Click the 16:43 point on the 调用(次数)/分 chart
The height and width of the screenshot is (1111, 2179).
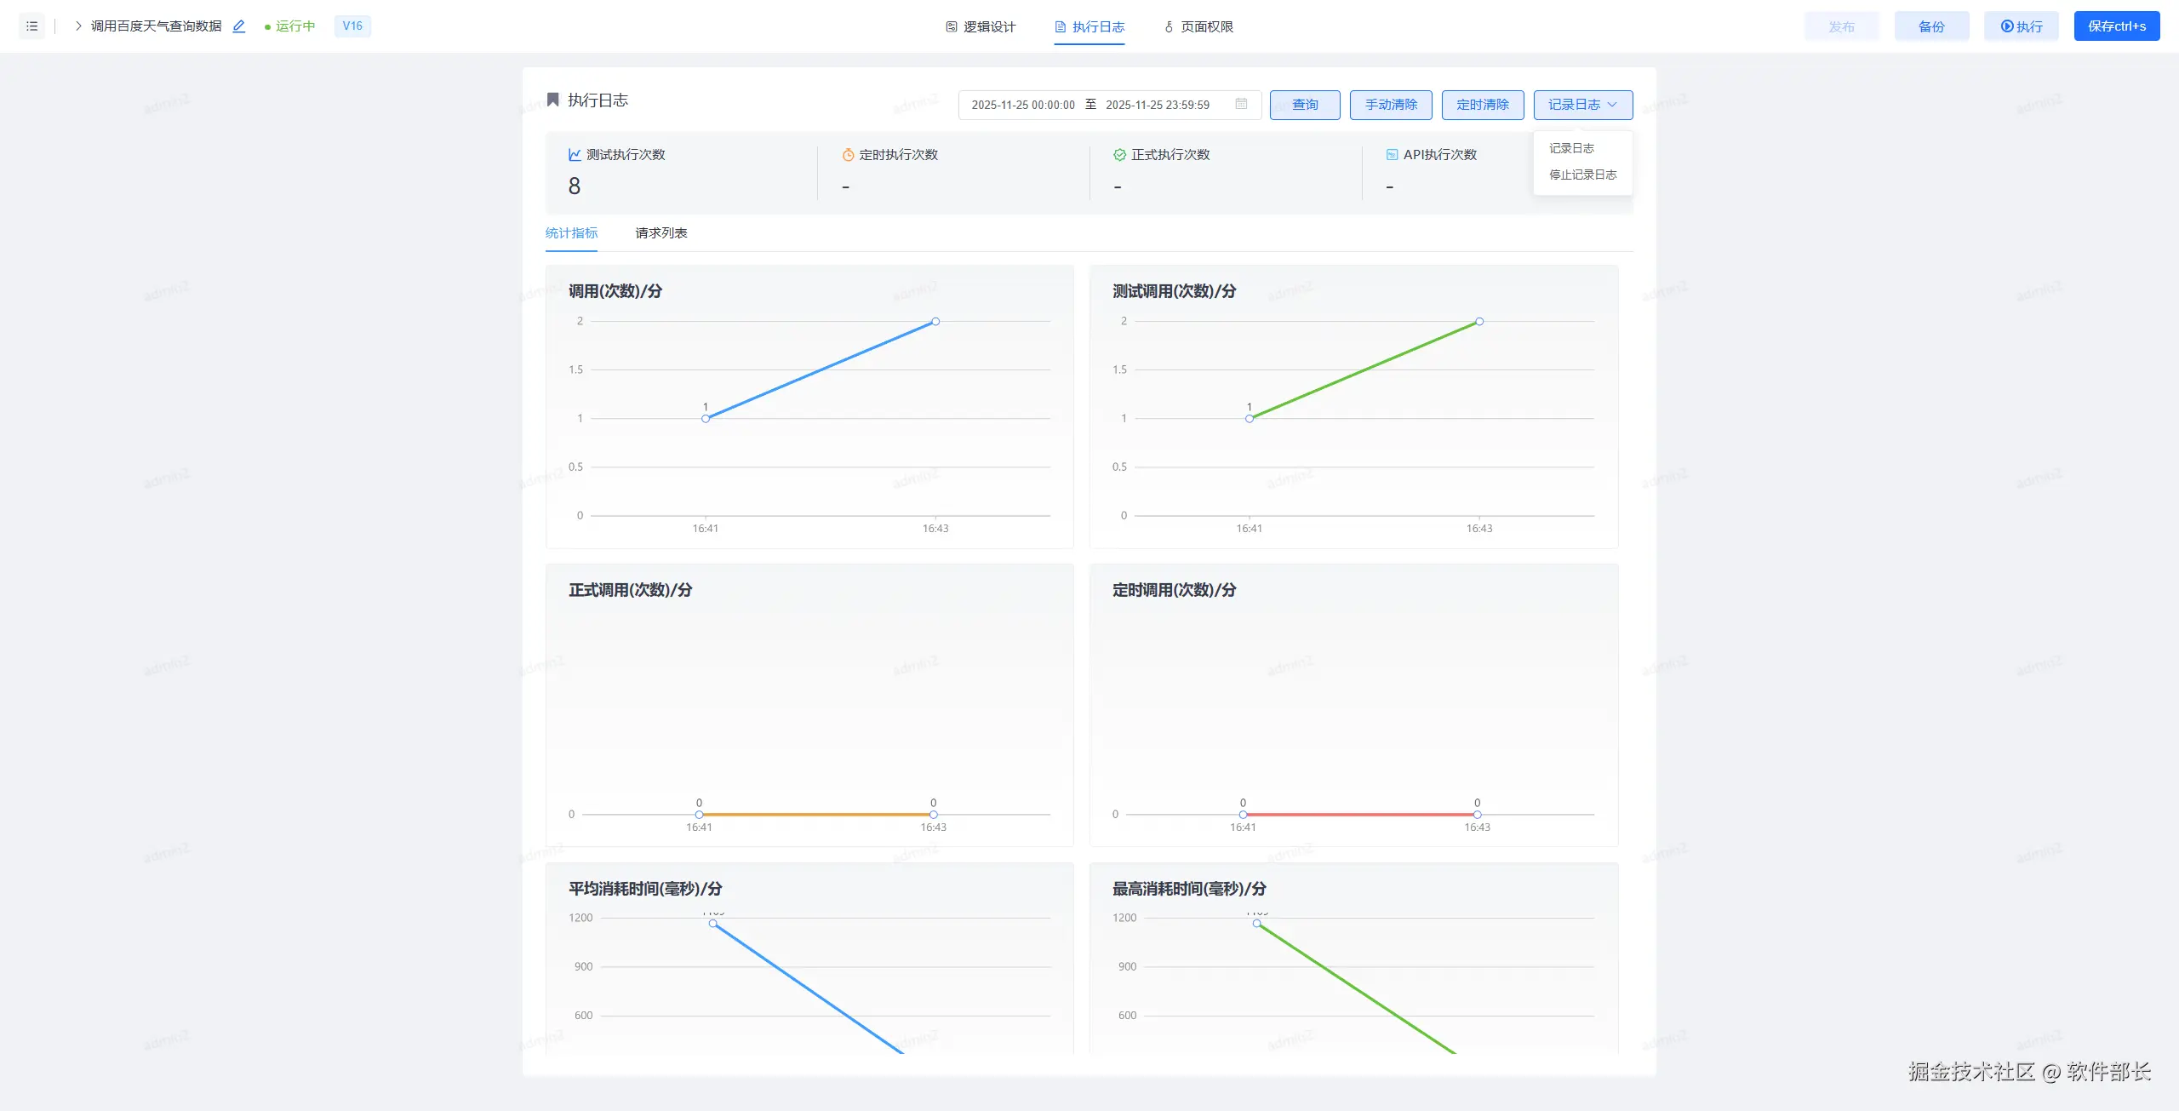(935, 321)
